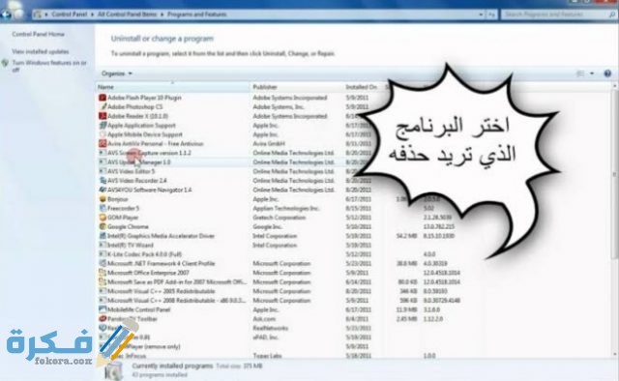Click publisher RealNetworks cell

click(271, 328)
